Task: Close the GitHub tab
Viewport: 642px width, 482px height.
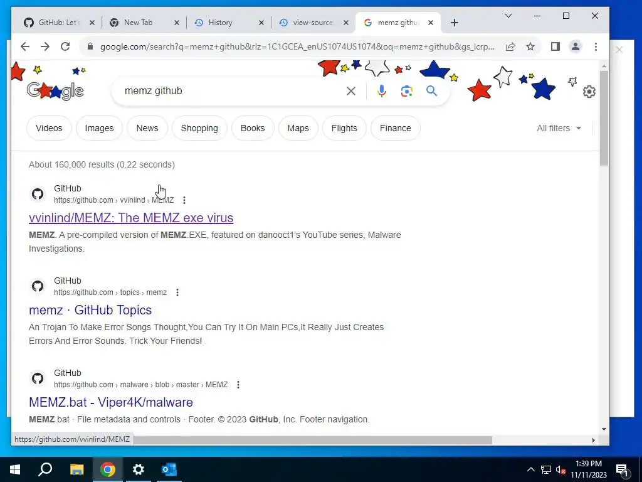Action: pyautogui.click(x=92, y=23)
